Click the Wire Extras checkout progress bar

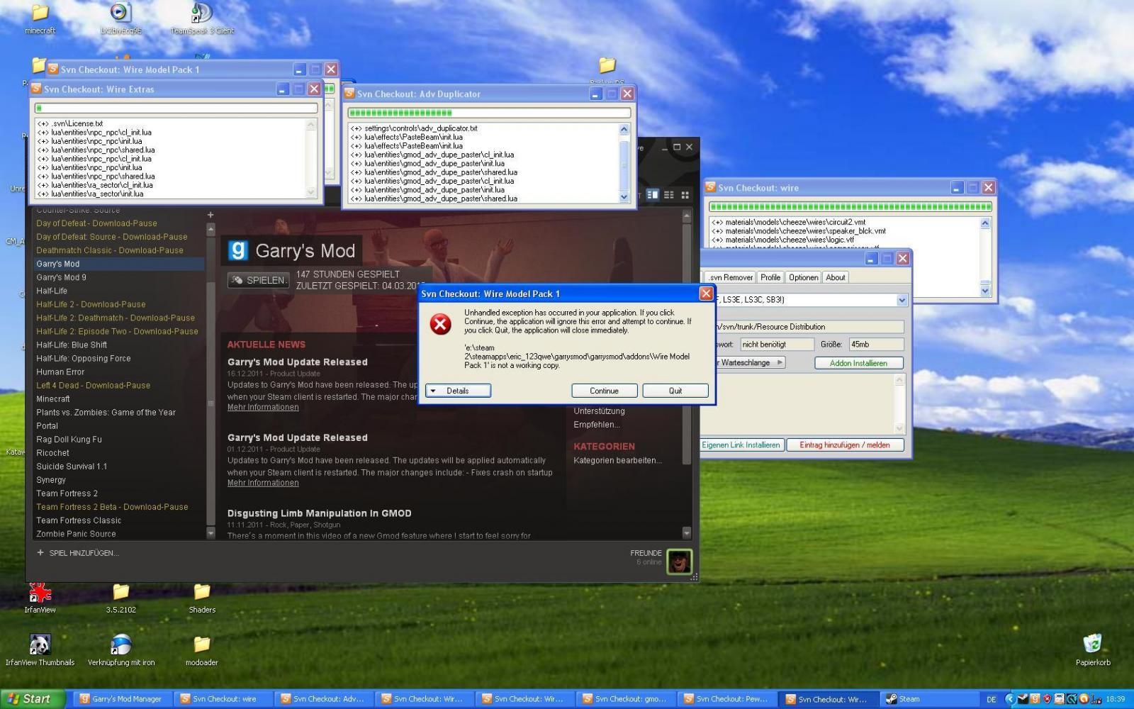176,108
